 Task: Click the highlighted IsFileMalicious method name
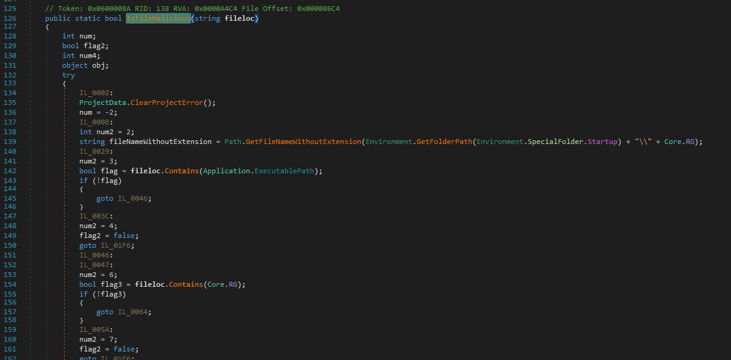pos(158,18)
